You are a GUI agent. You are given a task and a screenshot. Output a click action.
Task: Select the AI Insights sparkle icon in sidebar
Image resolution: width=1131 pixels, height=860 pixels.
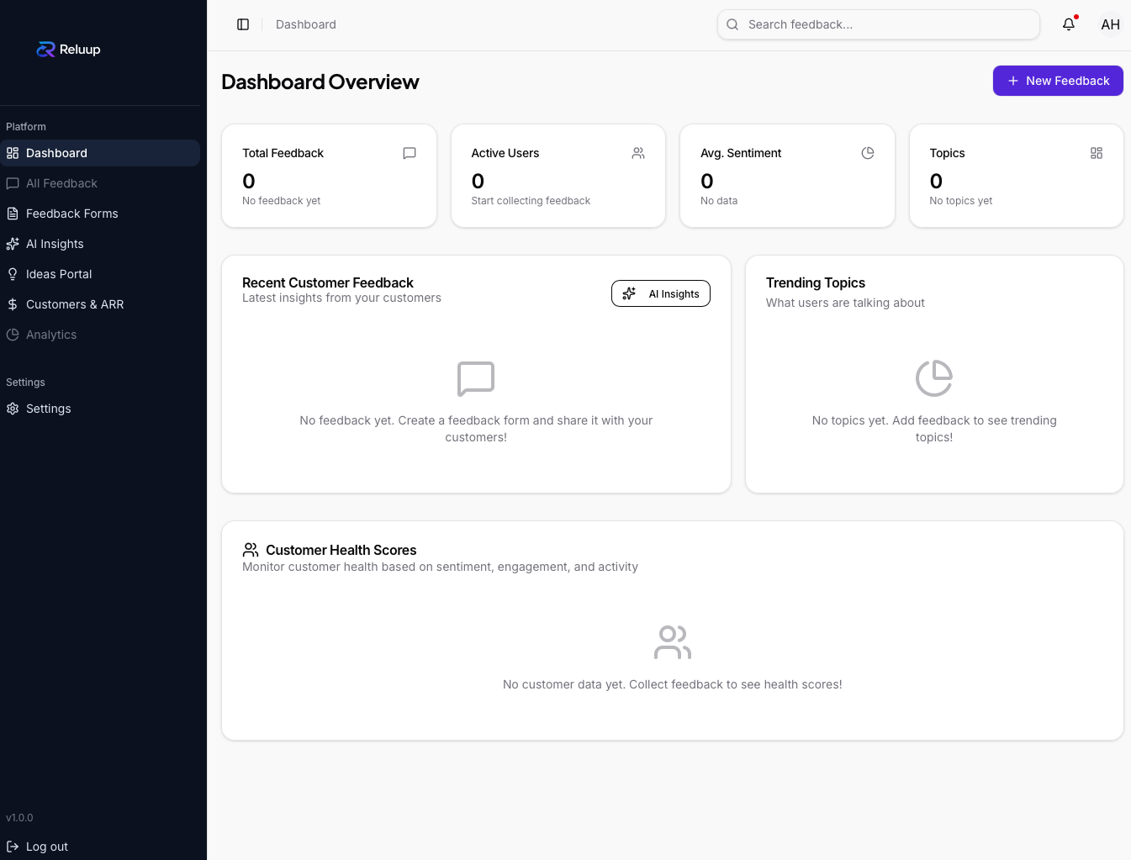[x=13, y=244]
